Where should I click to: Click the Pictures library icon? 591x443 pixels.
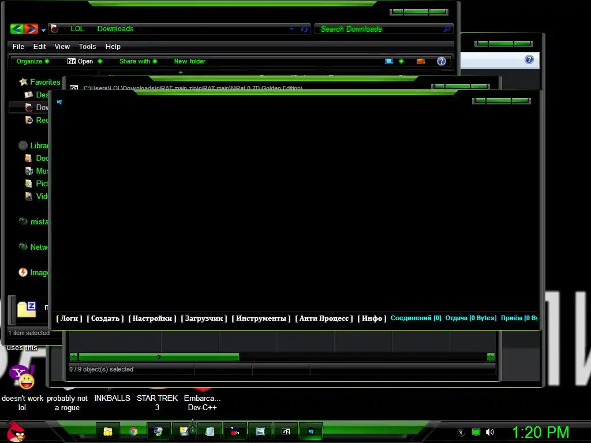(x=29, y=183)
